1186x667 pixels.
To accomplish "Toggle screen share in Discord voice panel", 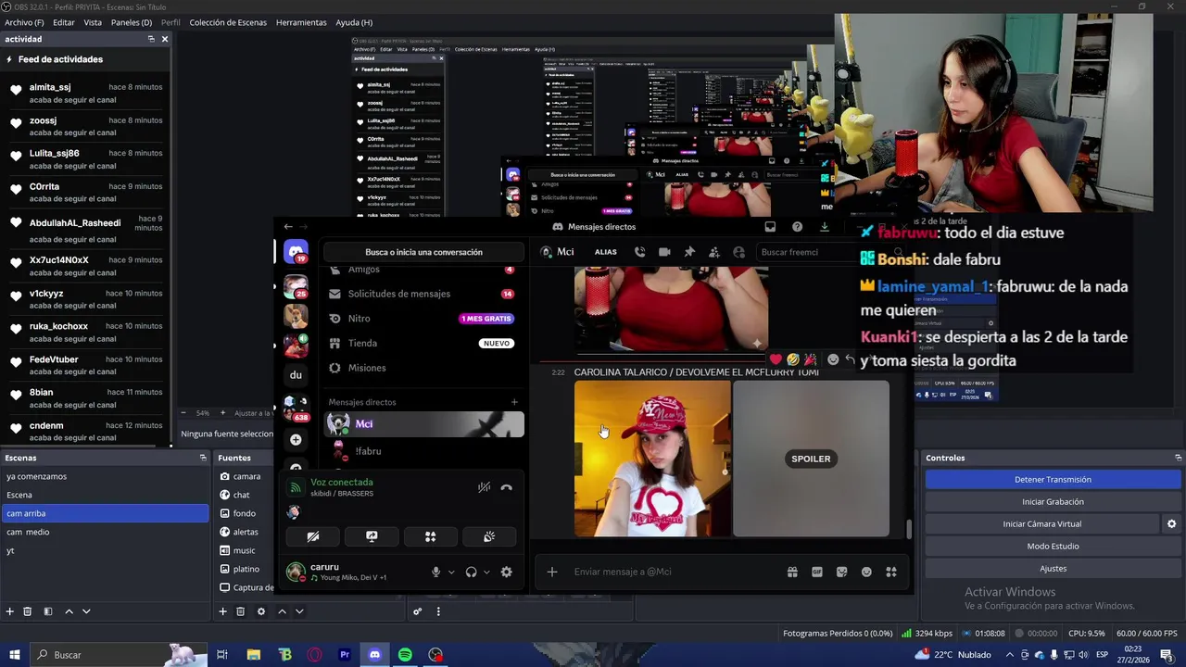I will (x=372, y=536).
